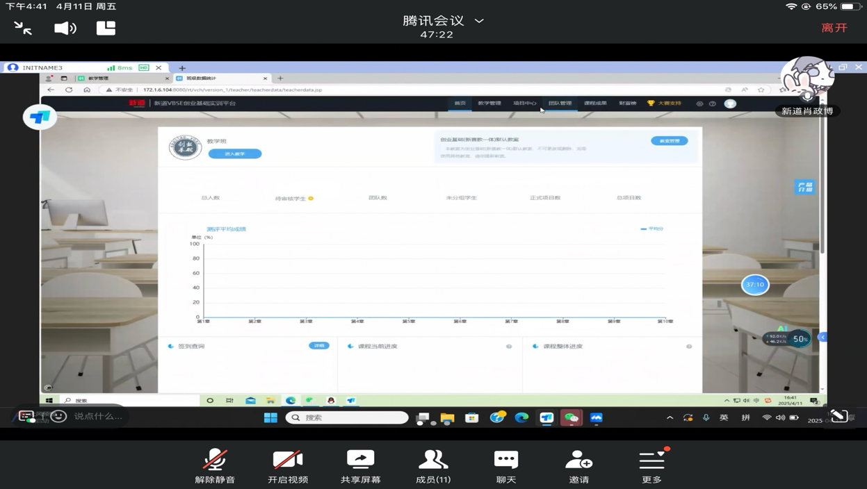Open a new browser tab in shared browser
Viewport: 867px width, 489px height.
pyautogui.click(x=280, y=78)
